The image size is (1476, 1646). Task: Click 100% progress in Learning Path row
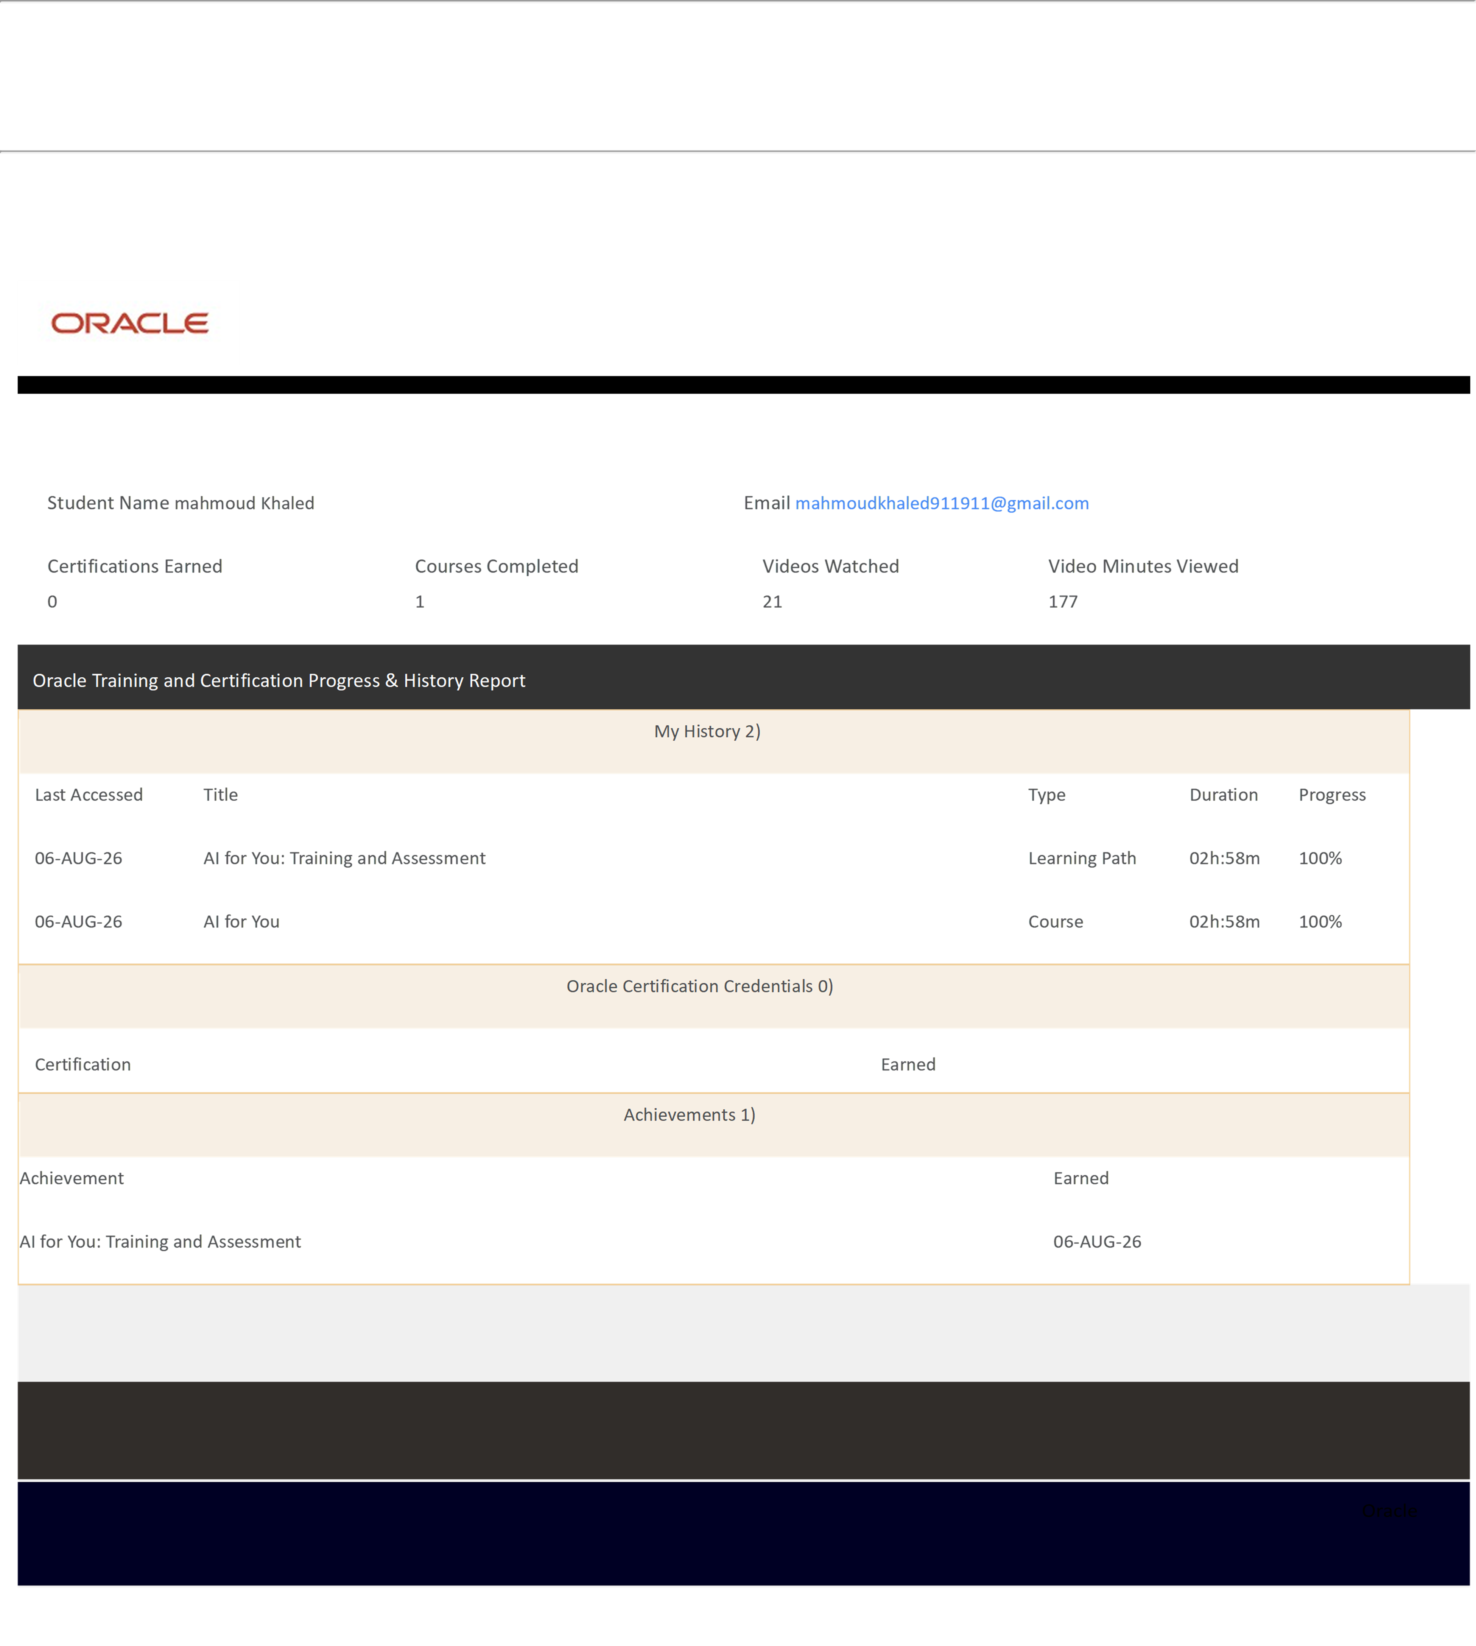point(1320,858)
